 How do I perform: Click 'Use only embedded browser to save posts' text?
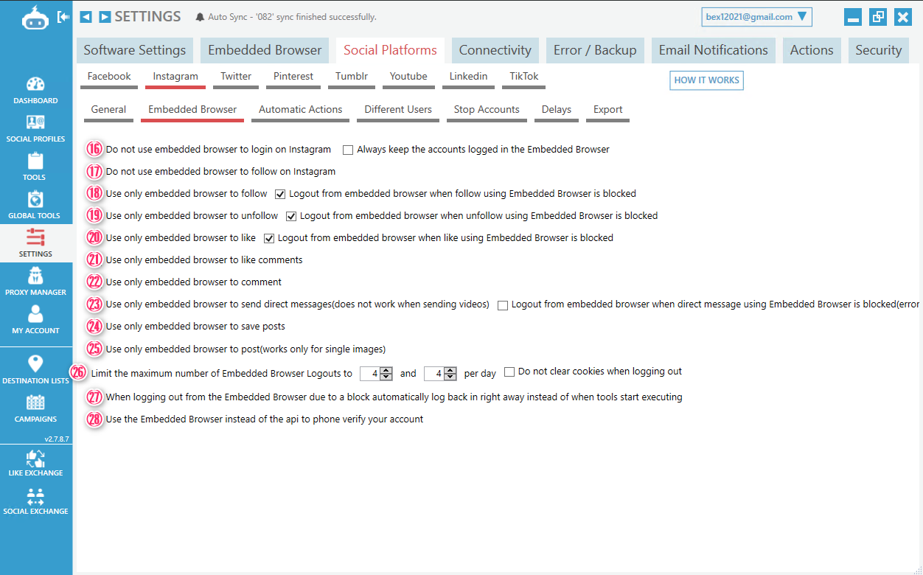click(195, 327)
